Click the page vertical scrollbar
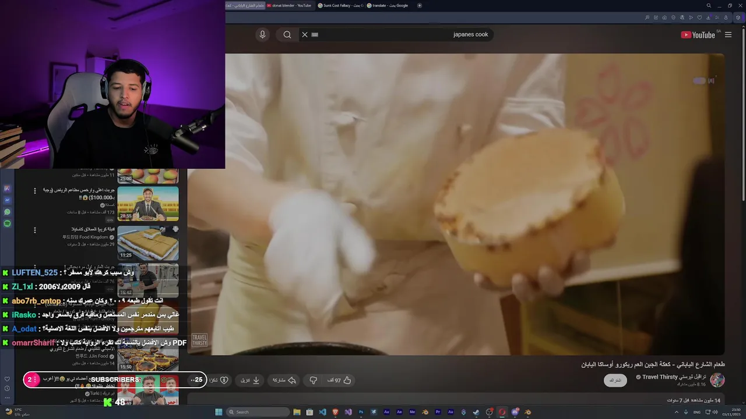 (743, 116)
